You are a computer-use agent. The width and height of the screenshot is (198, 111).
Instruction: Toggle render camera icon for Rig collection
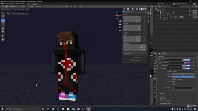click(x=196, y=11)
